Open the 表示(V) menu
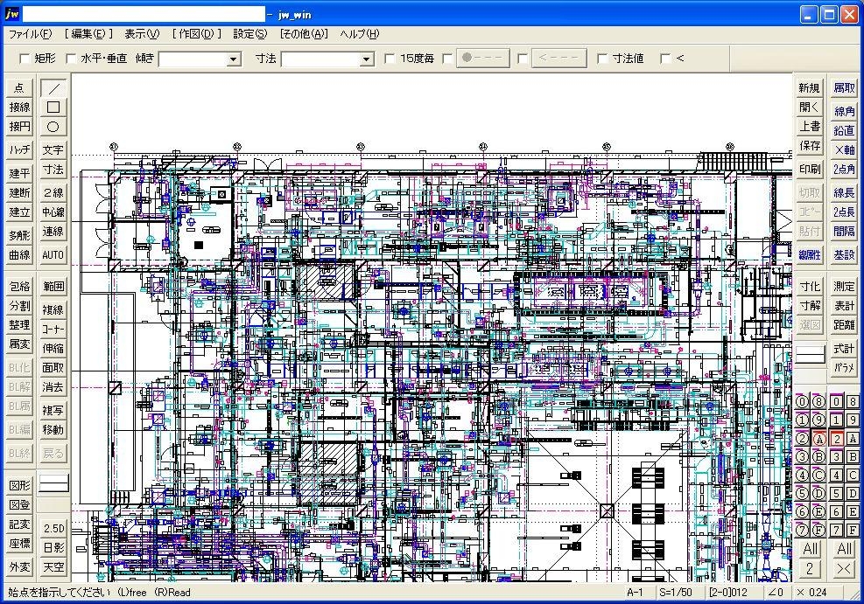 pyautogui.click(x=142, y=34)
